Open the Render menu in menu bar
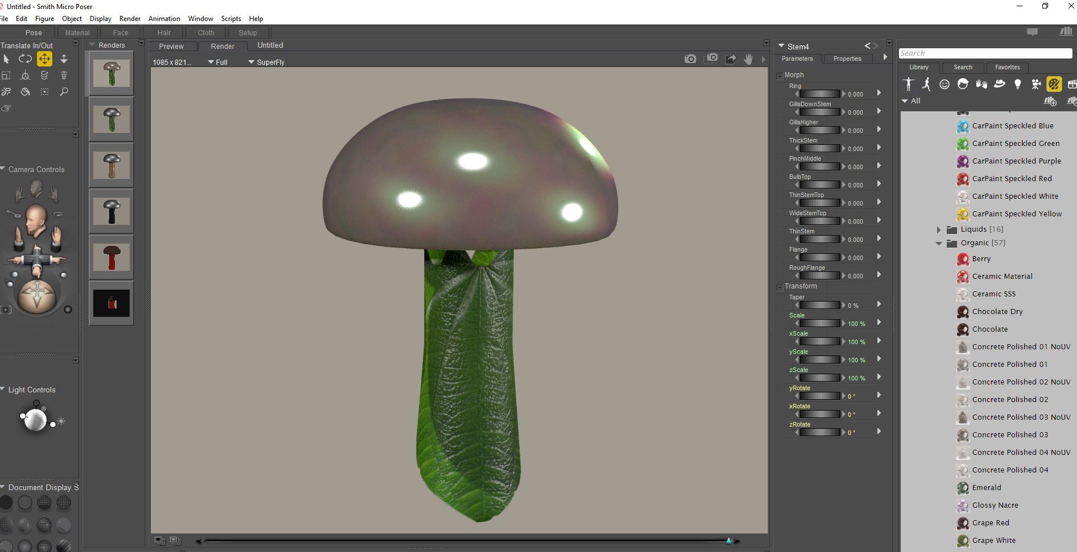Viewport: 1077px width, 552px height. click(130, 19)
